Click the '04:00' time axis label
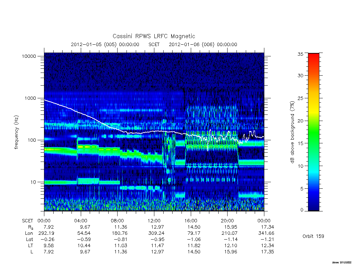Screen dimensions: 352x264 pyautogui.click(x=81, y=221)
